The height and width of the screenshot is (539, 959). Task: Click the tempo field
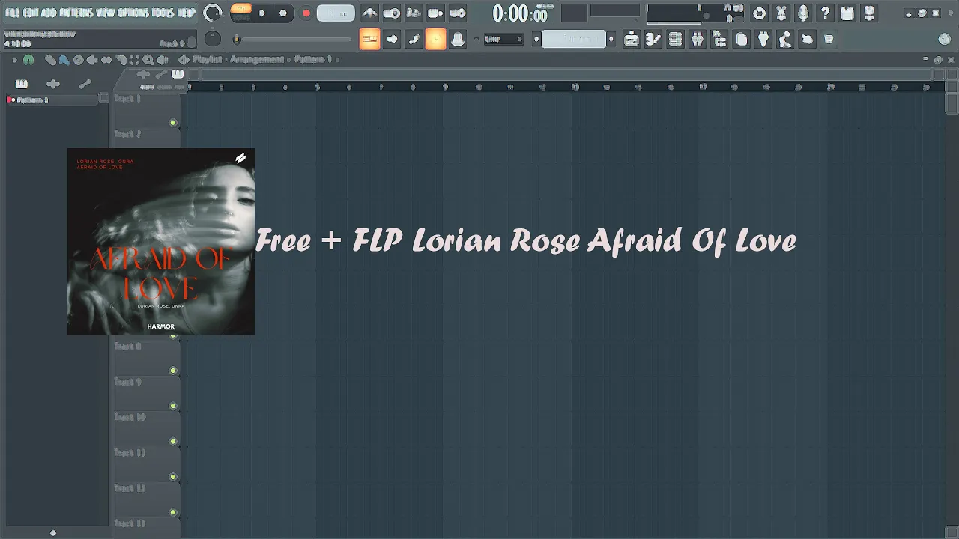336,13
